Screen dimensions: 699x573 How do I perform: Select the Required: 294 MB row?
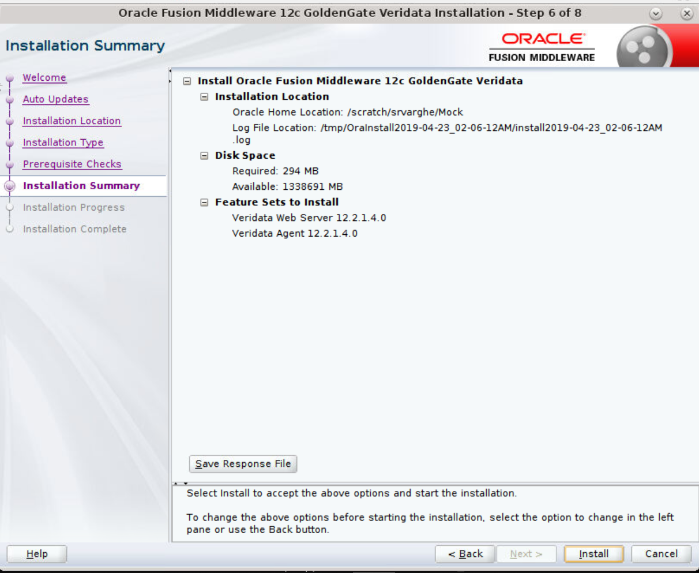click(x=276, y=171)
